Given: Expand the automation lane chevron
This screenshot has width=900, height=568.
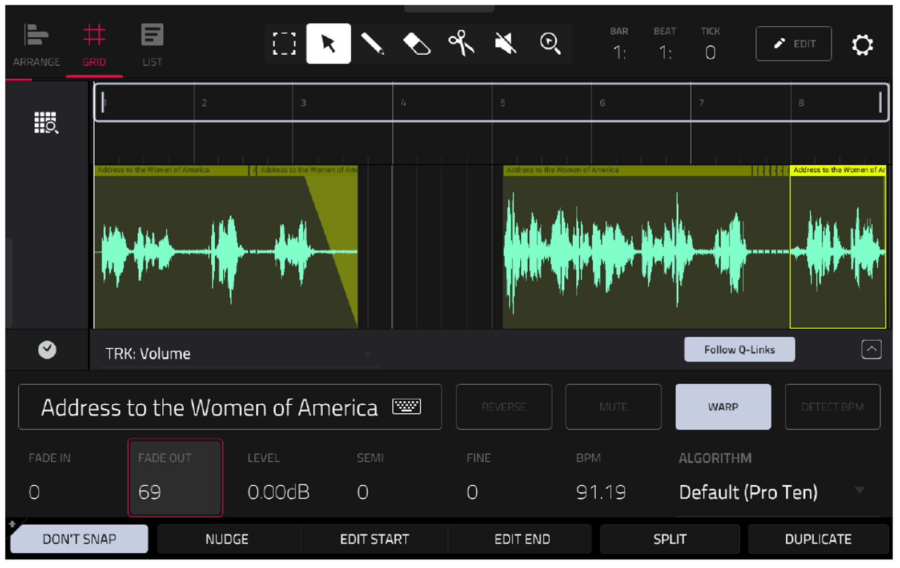Looking at the screenshot, I should click(x=871, y=349).
